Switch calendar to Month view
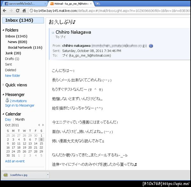This screenshot has width=191, height=187. click(20, 119)
